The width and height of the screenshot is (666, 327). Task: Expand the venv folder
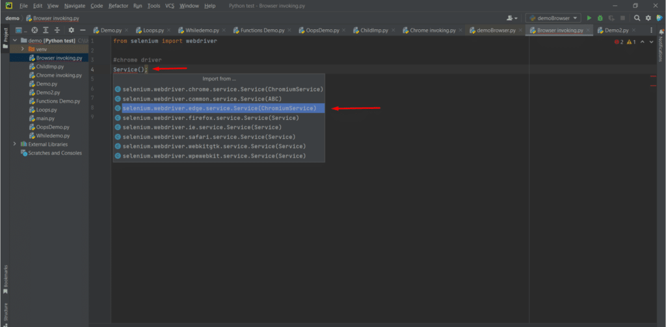[x=23, y=49]
